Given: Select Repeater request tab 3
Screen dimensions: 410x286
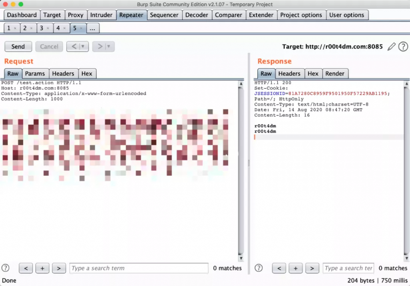Looking at the screenshot, I should 42,28.
